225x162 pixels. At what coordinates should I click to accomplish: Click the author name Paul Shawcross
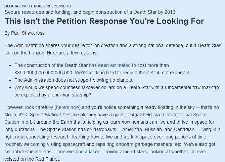click(x=28, y=33)
